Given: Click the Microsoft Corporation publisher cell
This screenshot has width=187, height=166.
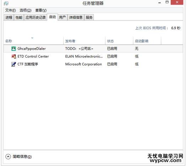Looking at the screenshot, I should 84,64.
